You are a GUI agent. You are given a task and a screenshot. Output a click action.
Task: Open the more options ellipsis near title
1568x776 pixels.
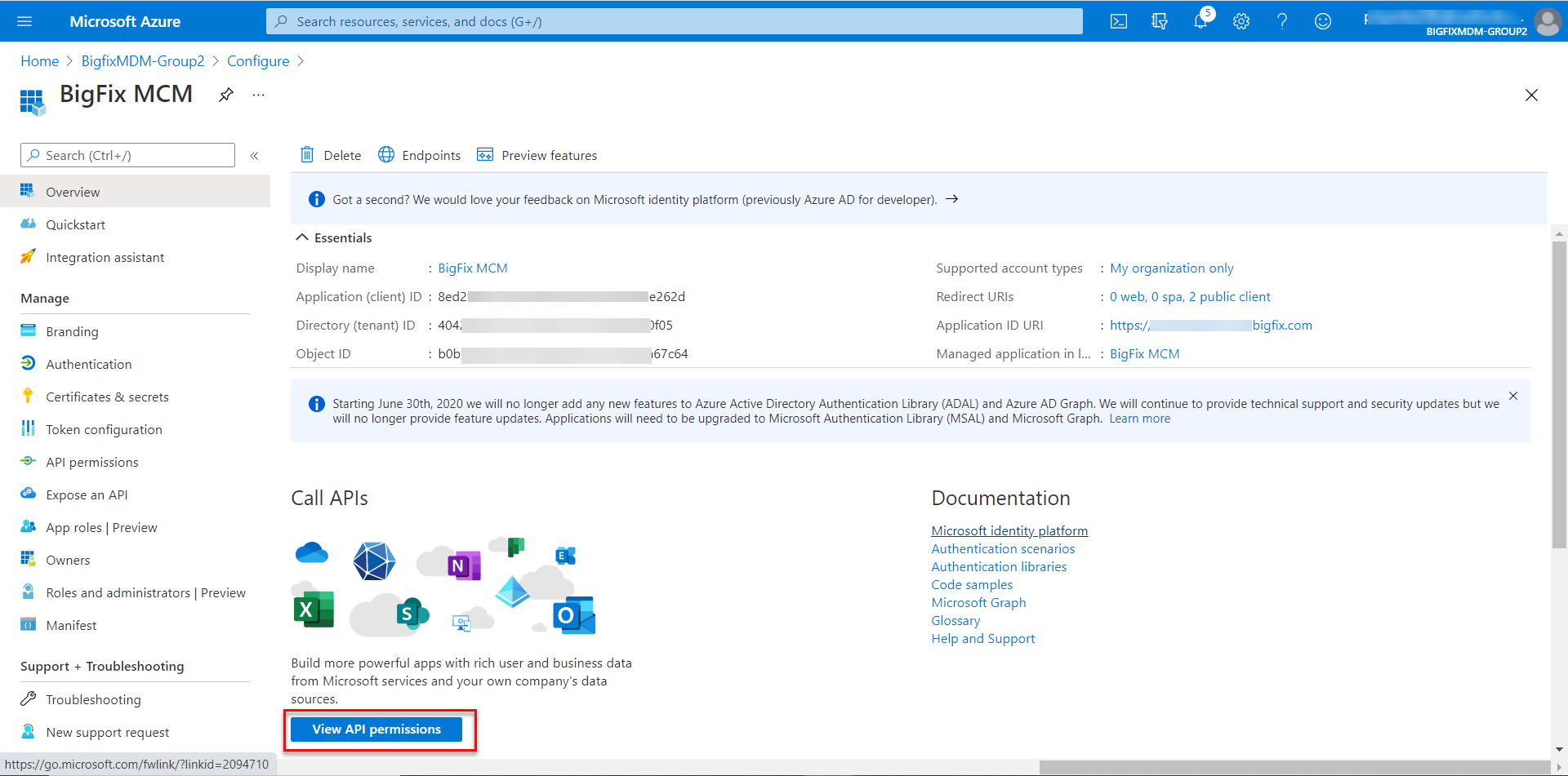tap(258, 95)
